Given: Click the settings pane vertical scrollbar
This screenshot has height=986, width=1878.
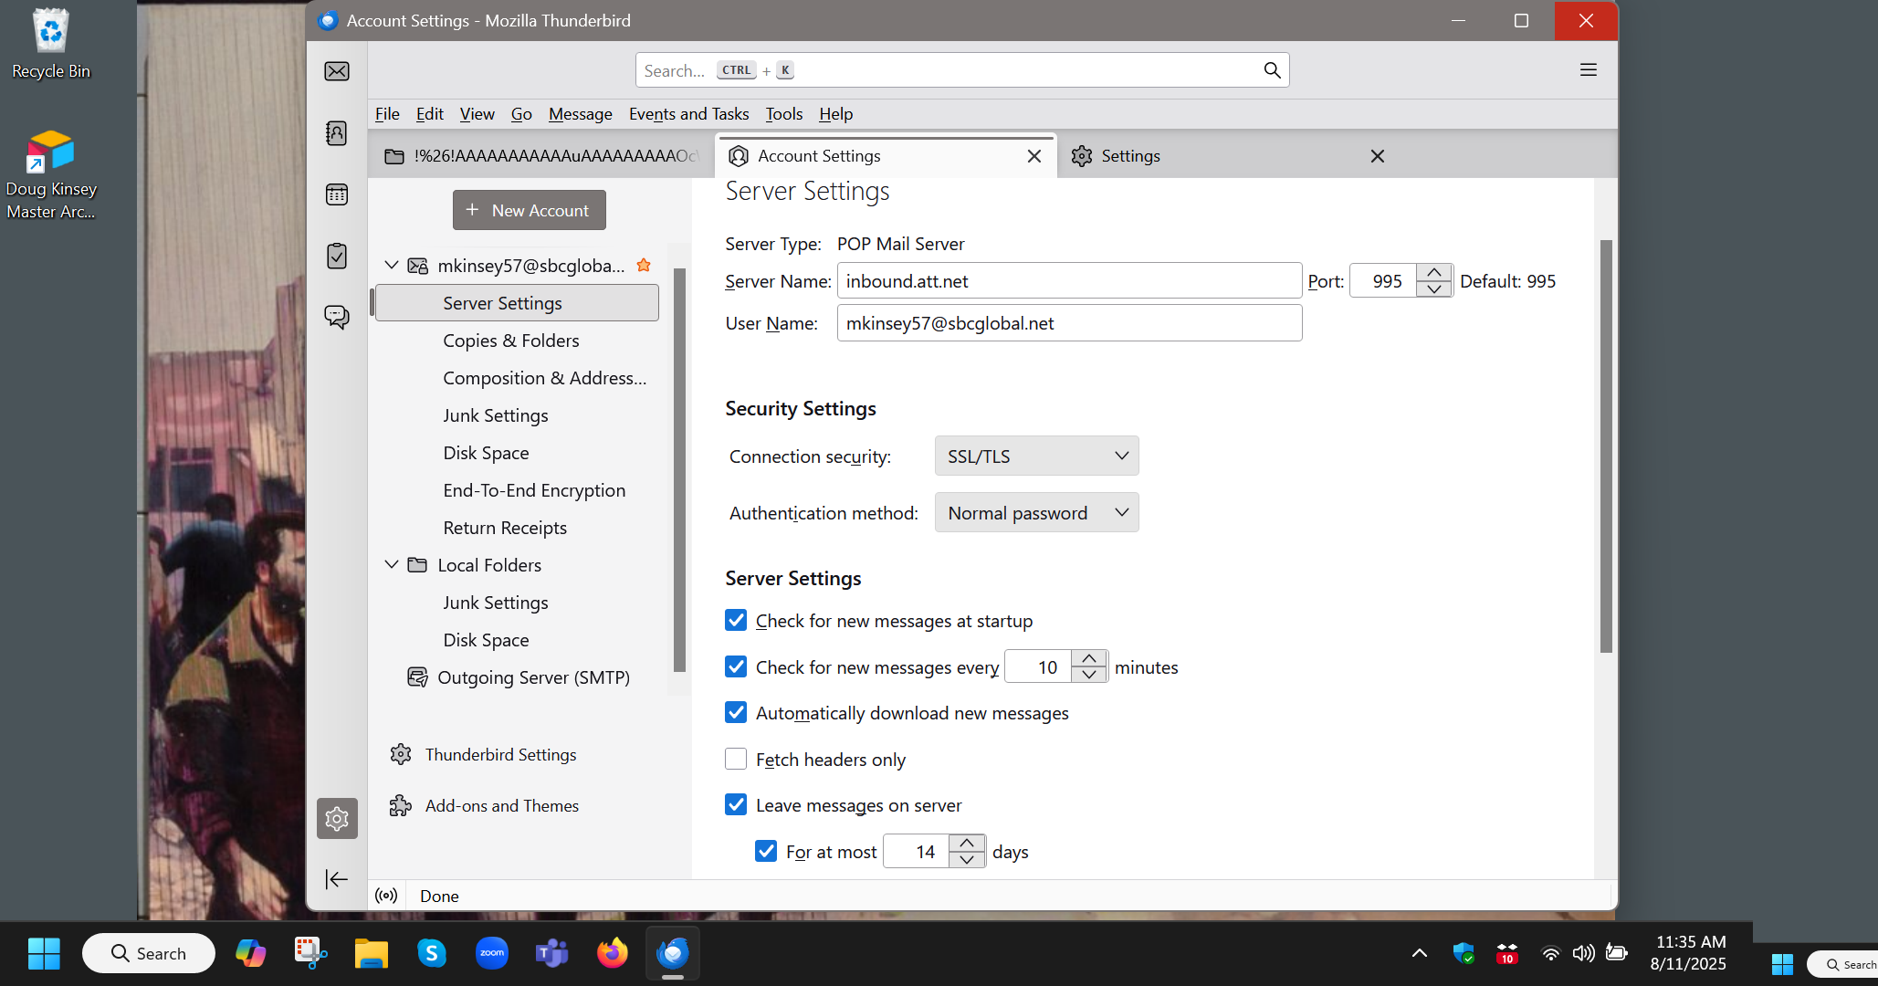Looking at the screenshot, I should (1606, 446).
